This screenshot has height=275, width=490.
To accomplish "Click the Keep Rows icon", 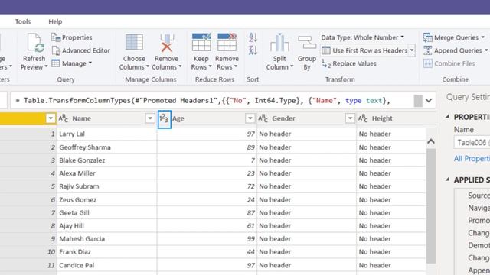I will tap(201, 42).
